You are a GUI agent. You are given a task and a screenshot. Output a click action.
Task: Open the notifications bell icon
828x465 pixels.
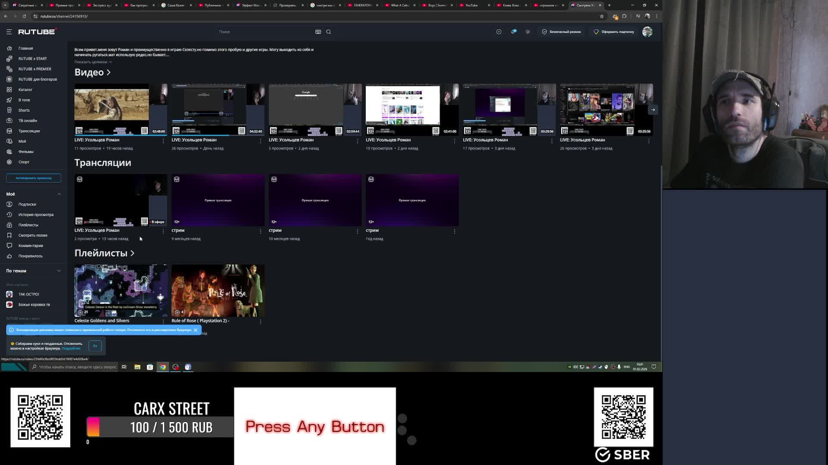(513, 32)
